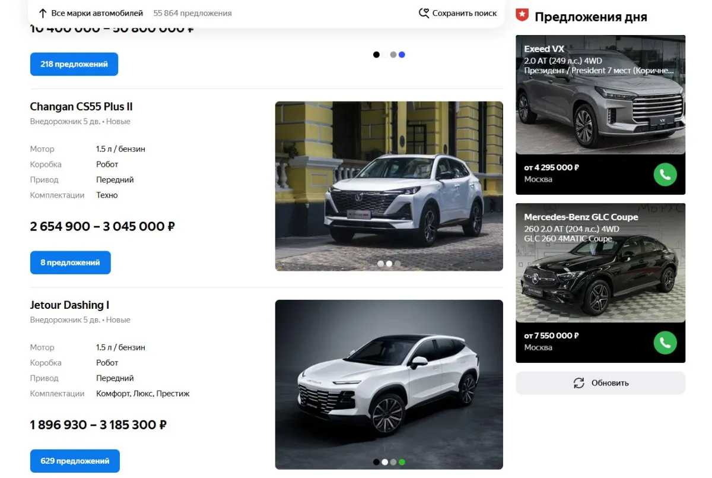Click от 7 550 000 ₽ price
Screen dimensions: 712x478
click(552, 335)
